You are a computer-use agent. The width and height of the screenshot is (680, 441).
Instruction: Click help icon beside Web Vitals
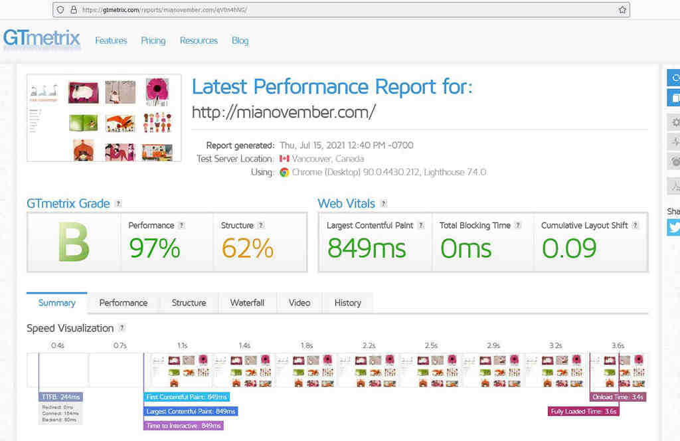pyautogui.click(x=383, y=203)
